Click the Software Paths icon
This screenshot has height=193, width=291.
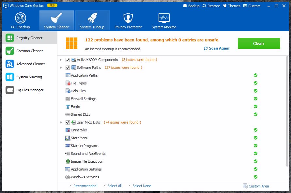tap(74, 67)
